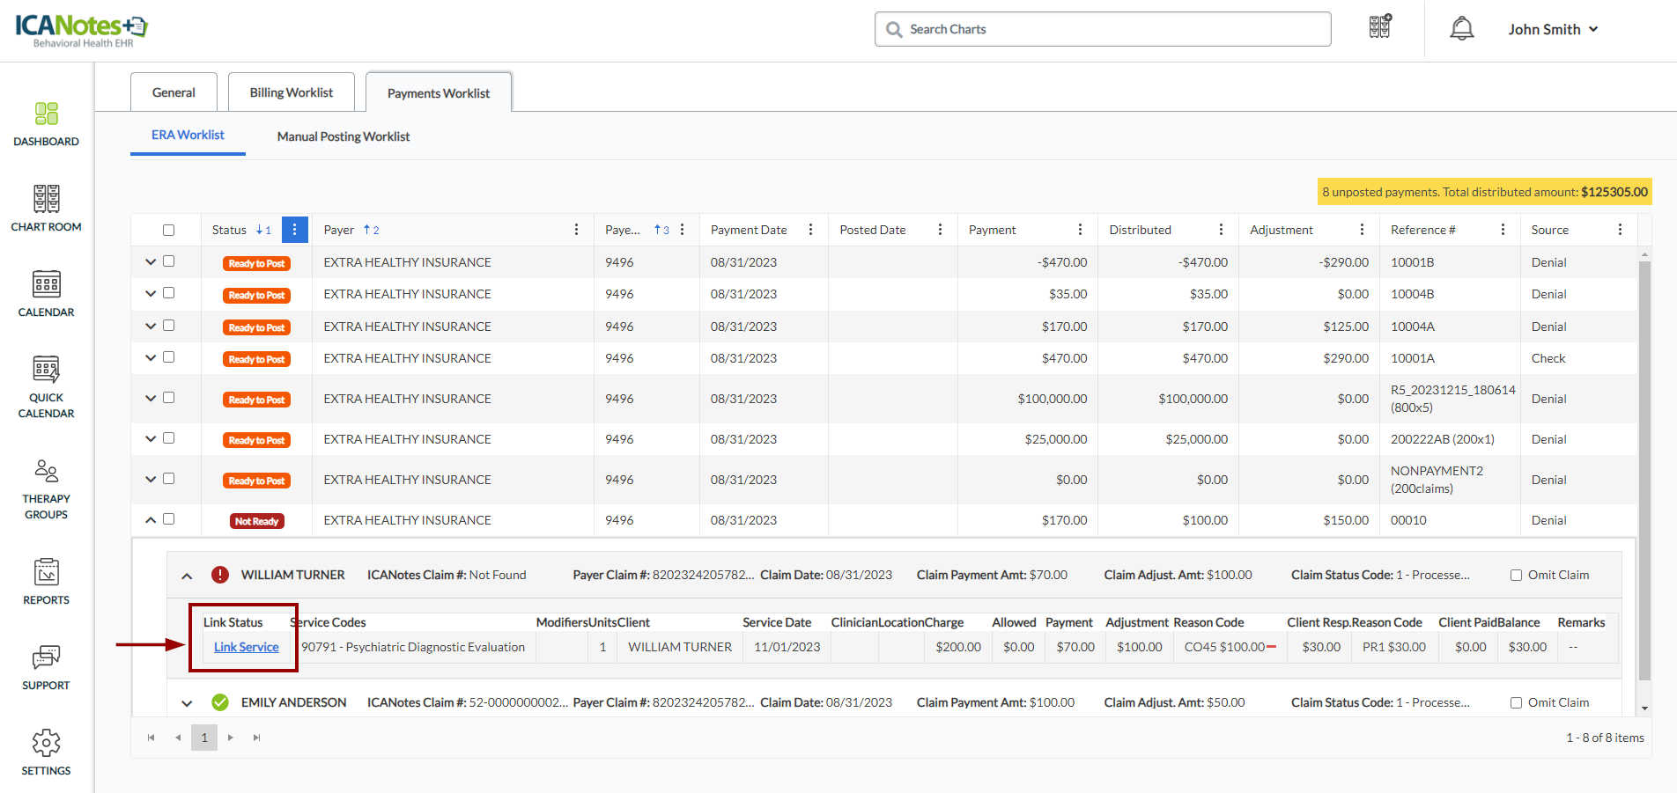Expand the row with reference NONPAYMENT2

tap(151, 480)
